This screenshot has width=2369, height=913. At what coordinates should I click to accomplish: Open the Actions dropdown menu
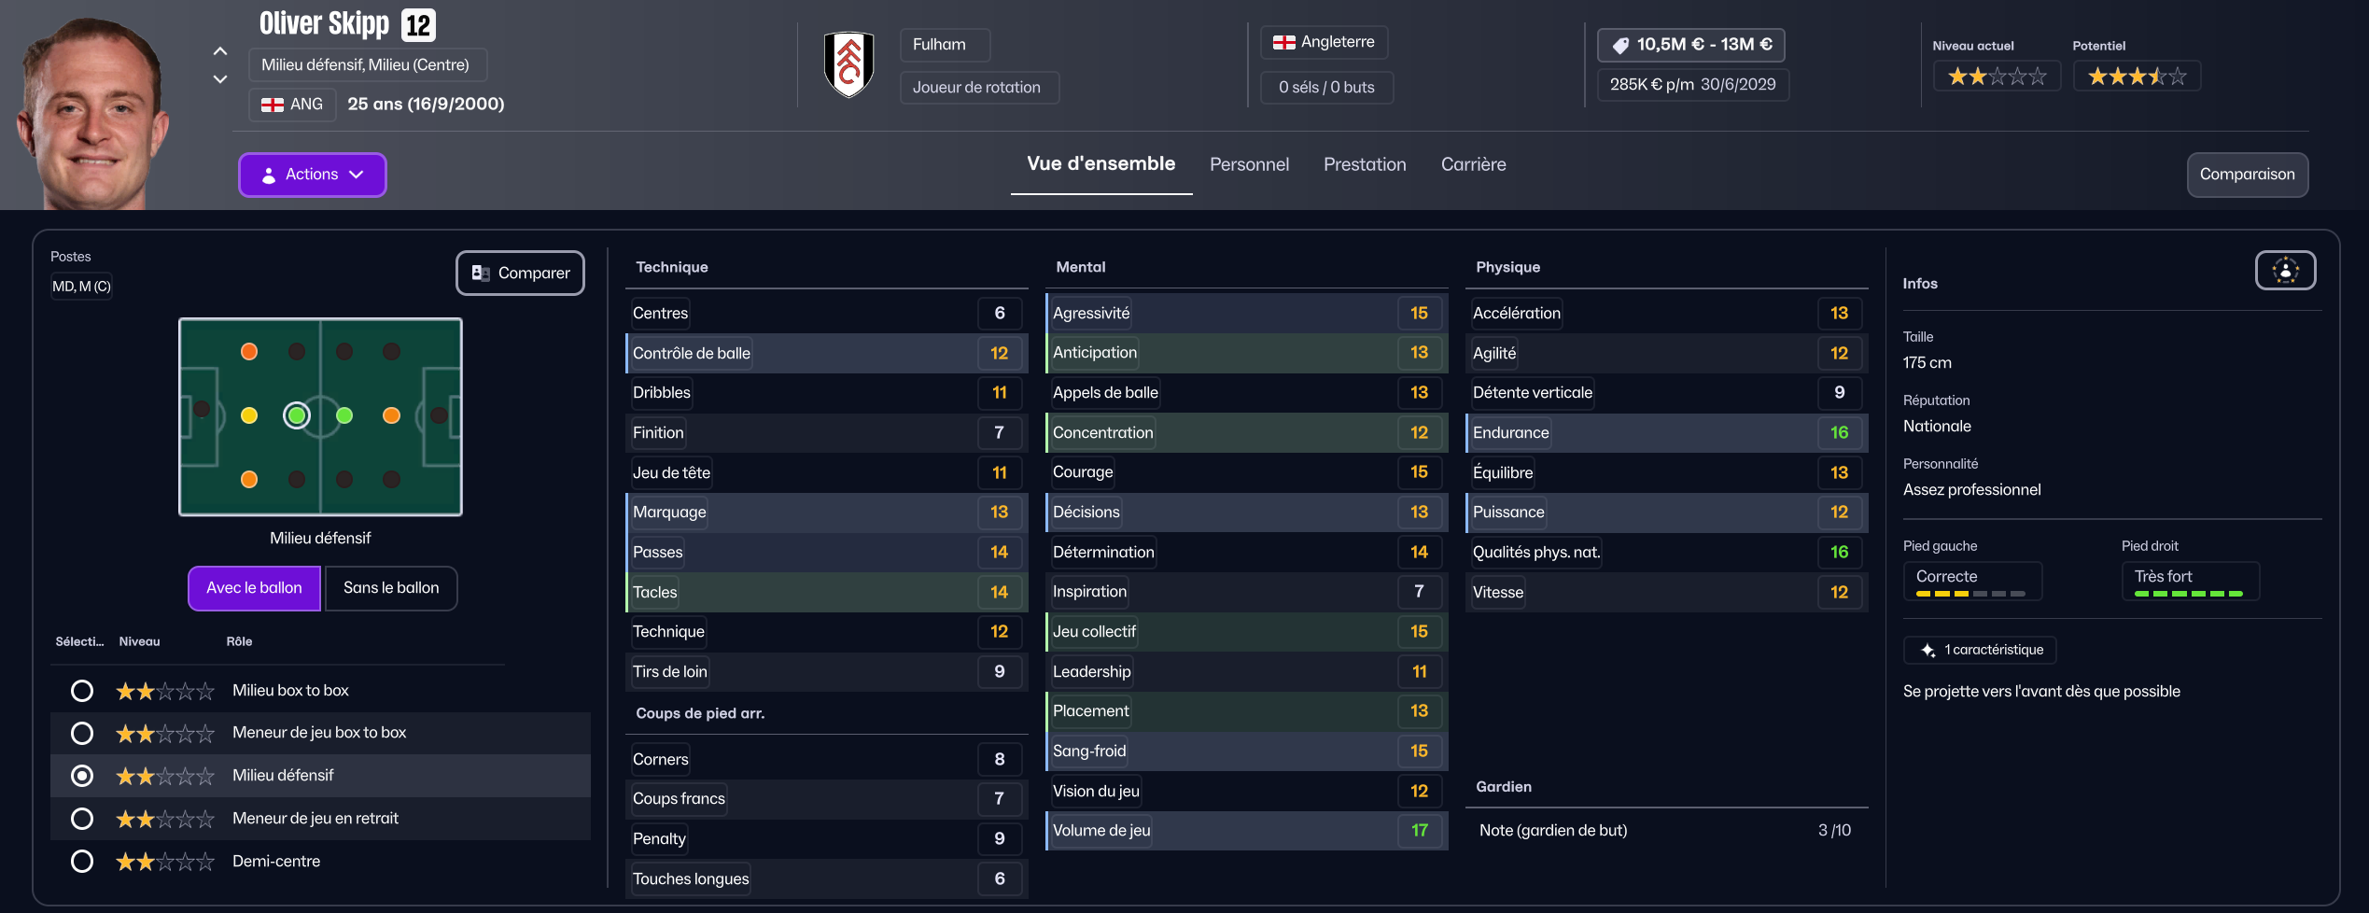coord(313,175)
